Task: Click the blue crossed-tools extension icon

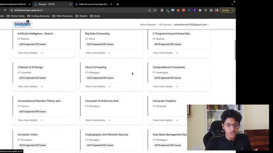Action: pyautogui.click(x=189, y=10)
